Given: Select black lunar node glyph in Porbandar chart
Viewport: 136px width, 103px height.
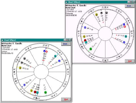Looking at the screenshot, I should (x=101, y=13).
